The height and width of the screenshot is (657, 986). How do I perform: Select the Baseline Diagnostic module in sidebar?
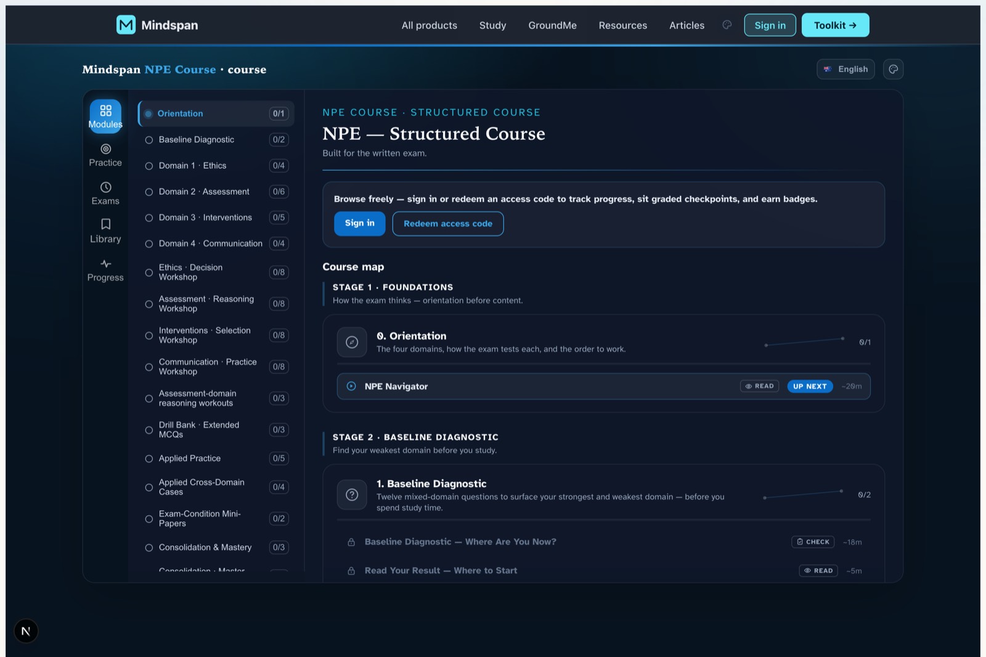point(216,140)
